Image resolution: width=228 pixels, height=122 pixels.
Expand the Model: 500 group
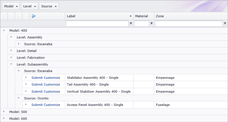pos(4,112)
